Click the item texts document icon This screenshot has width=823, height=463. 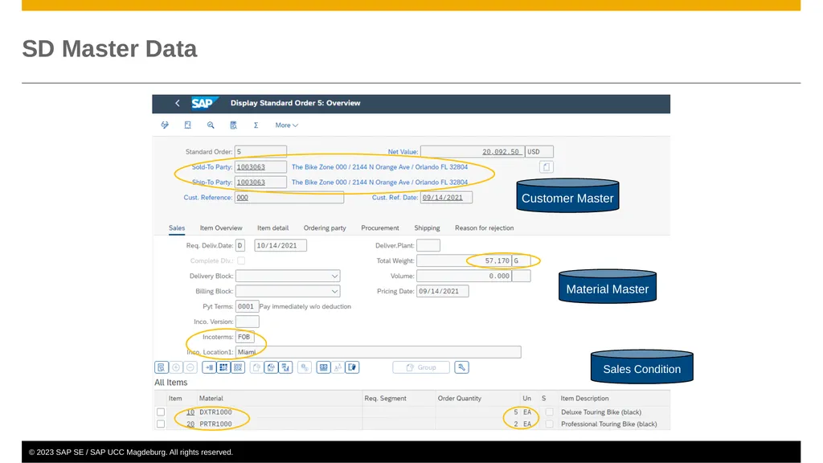click(352, 367)
